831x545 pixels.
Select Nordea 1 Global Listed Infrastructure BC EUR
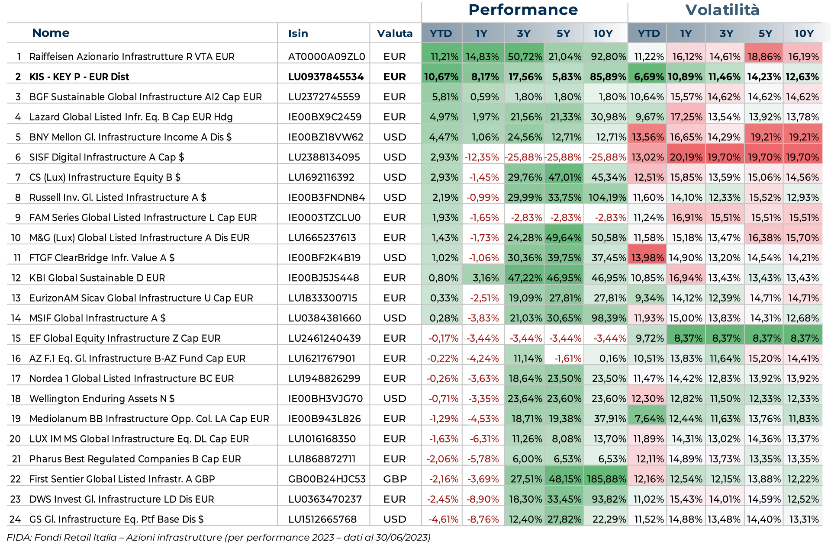(x=132, y=378)
